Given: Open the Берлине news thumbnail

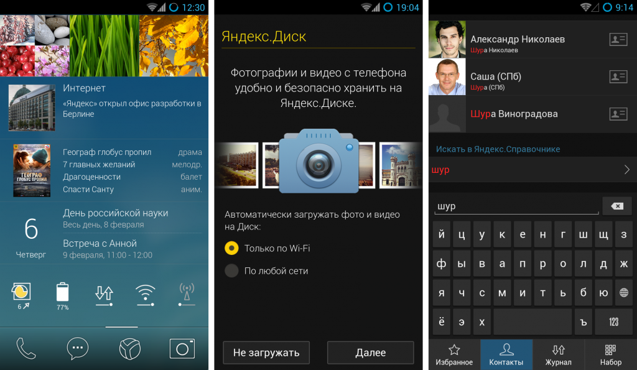Looking at the screenshot, I should pos(32,107).
